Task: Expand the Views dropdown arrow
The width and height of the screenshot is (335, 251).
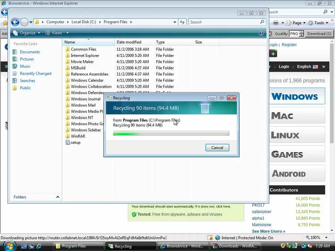Action: (x=67, y=33)
